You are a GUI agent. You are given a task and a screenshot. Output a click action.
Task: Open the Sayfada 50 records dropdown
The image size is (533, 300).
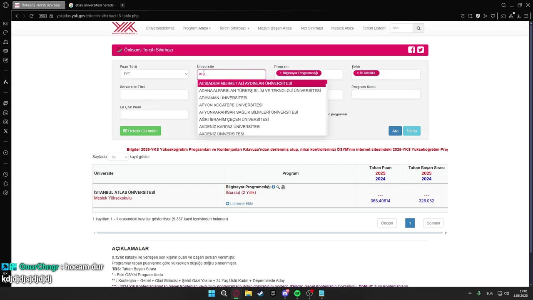point(118,157)
